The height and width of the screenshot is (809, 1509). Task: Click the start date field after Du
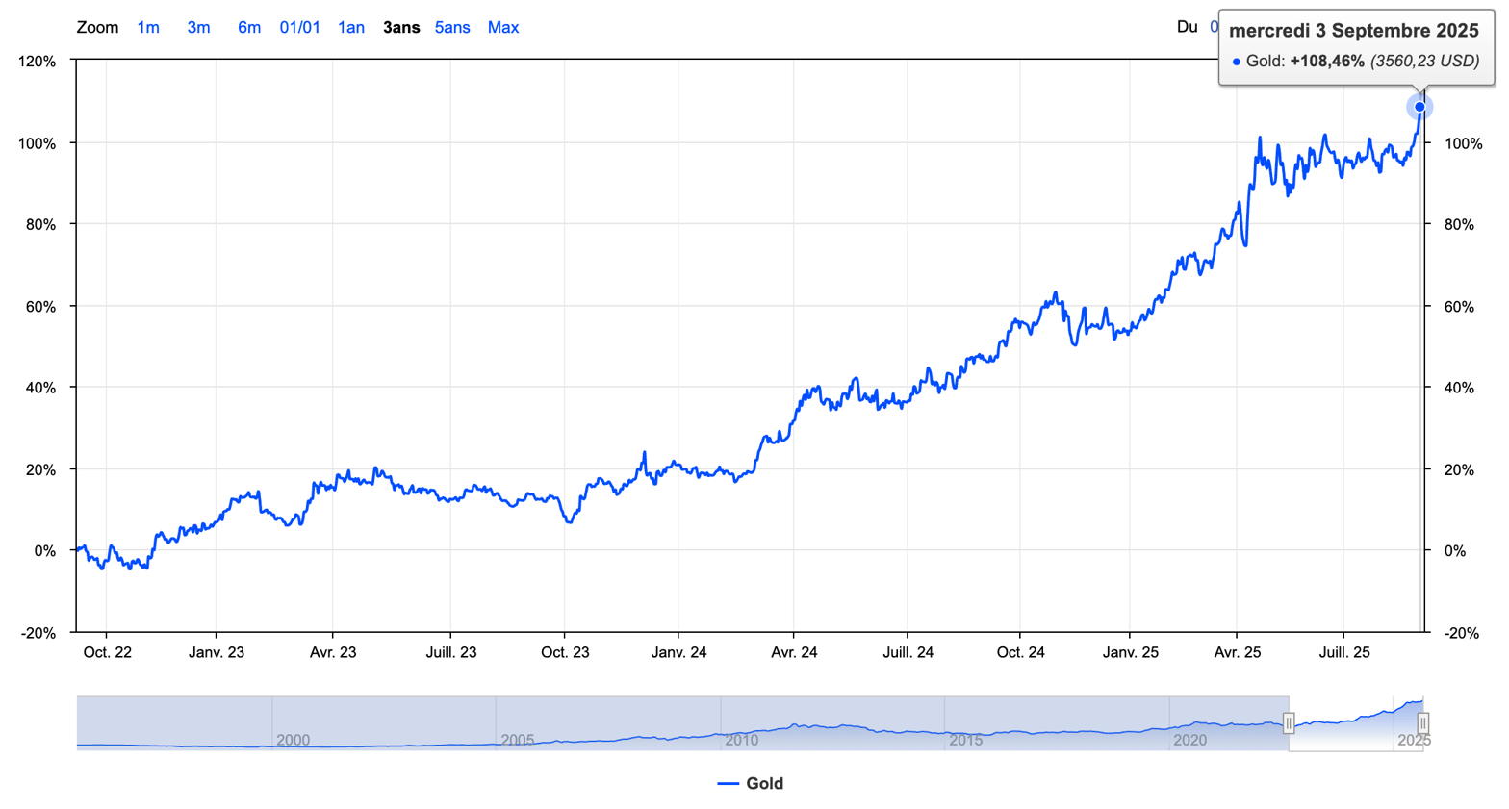pyautogui.click(x=1214, y=27)
